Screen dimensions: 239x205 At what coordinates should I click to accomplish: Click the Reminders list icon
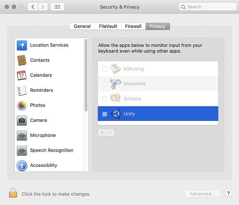pos(22,90)
